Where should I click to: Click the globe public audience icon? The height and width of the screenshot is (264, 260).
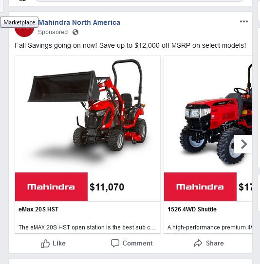tap(75, 32)
